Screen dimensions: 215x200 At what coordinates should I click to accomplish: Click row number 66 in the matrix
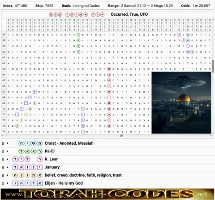click(x=4, y=86)
